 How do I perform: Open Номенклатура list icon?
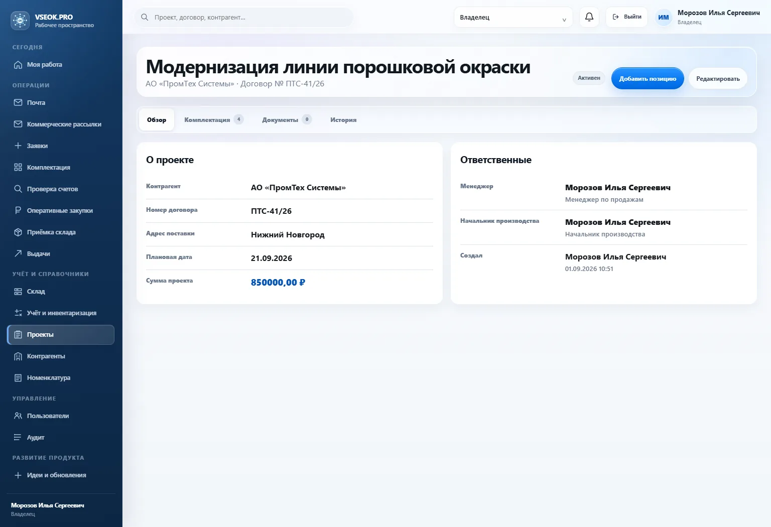pyautogui.click(x=18, y=378)
